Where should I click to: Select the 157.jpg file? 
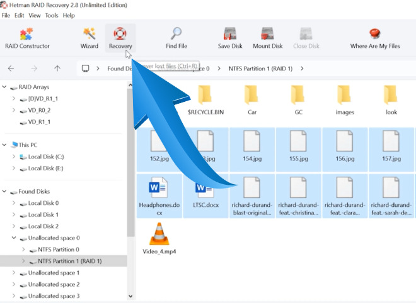tap(391, 150)
